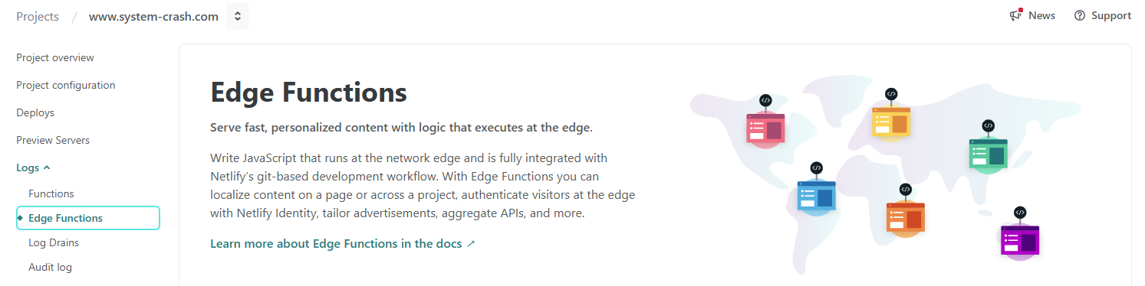Image resolution: width=1145 pixels, height=286 pixels.
Task: Open the Audit log item
Action: (50, 267)
